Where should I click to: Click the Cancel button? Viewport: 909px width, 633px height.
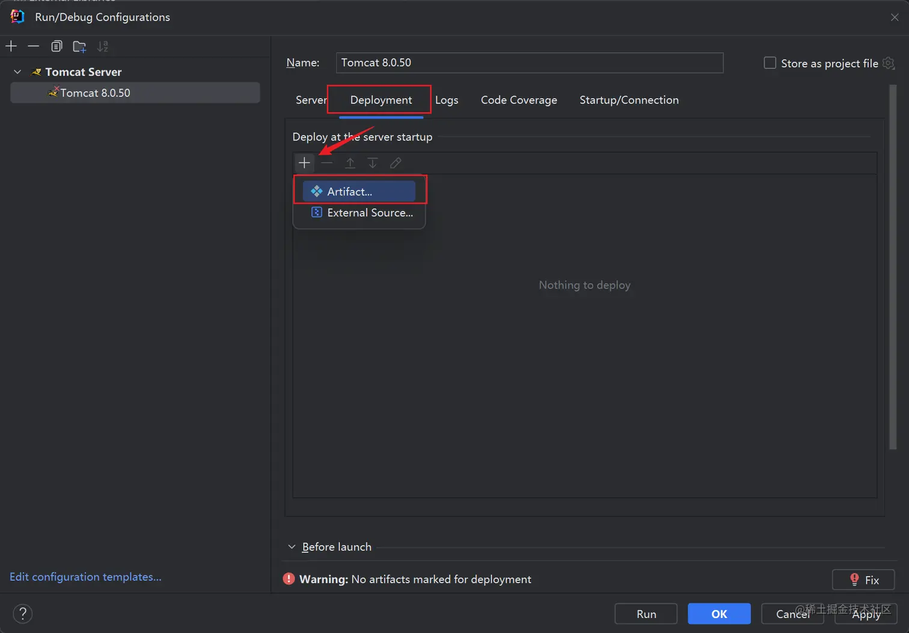pos(792,614)
